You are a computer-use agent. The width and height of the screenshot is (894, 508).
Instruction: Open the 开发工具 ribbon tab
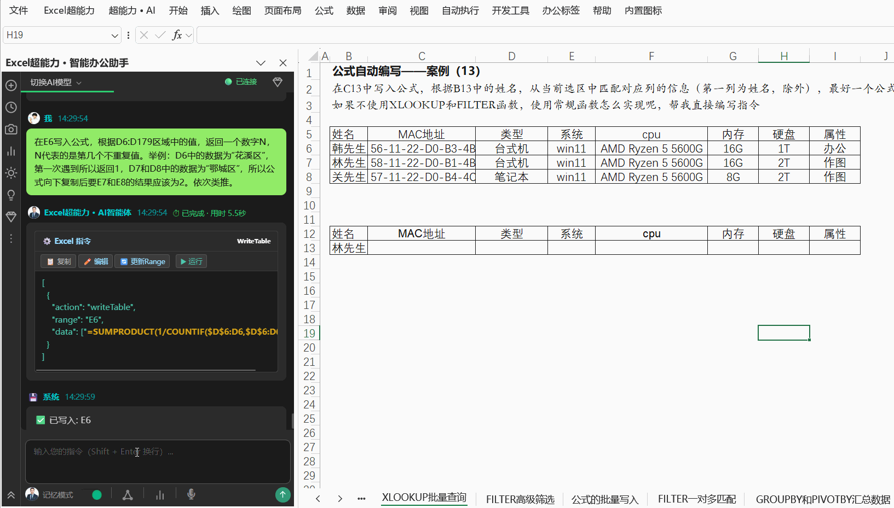click(510, 10)
